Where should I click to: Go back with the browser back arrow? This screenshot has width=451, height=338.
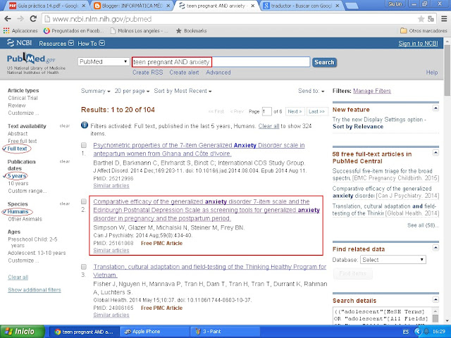[8, 19]
